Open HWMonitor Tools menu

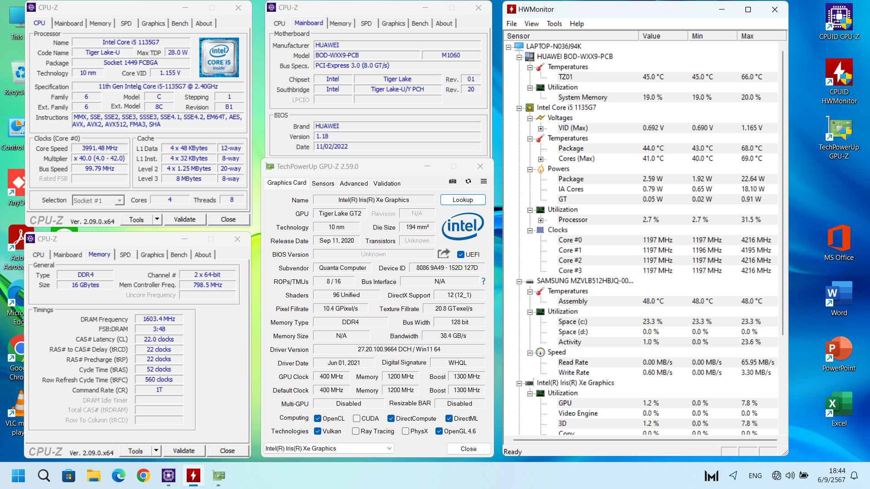tap(554, 24)
